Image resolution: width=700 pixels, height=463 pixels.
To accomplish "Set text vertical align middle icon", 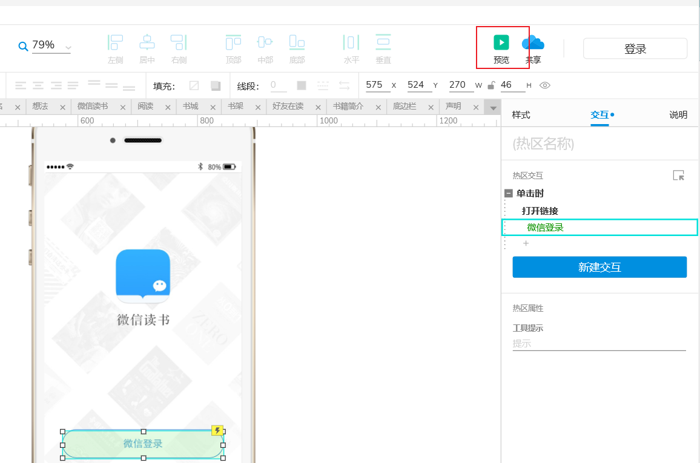I will point(111,85).
